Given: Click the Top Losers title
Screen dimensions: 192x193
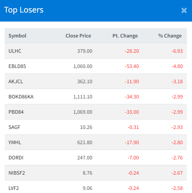Looking at the screenshot, I should pos(24,10).
